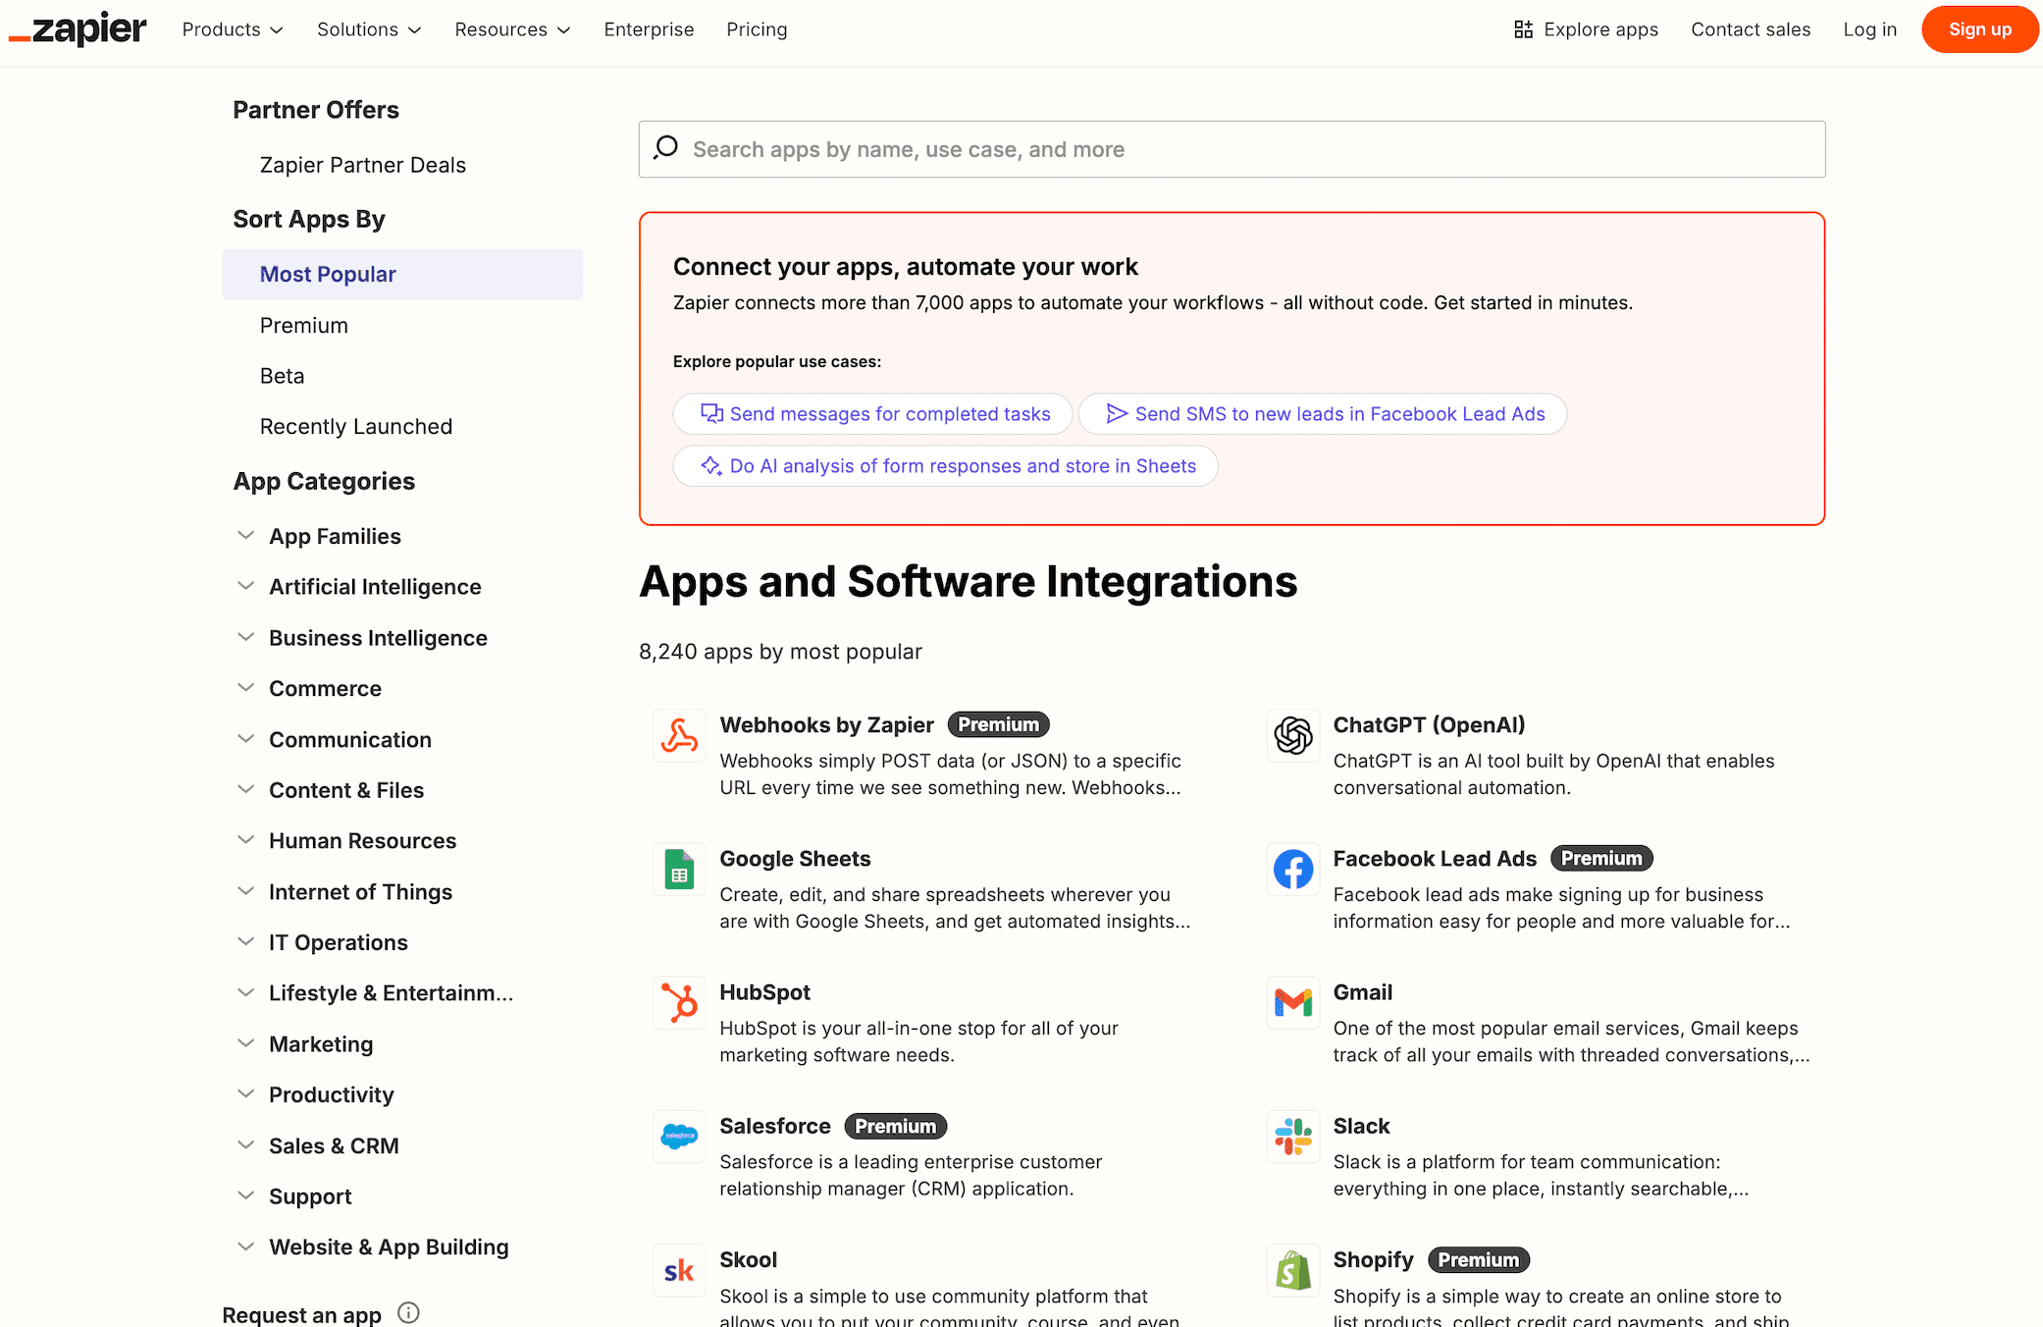Expand the Marketing category chevron
This screenshot has width=2043, height=1327.
(245, 1043)
